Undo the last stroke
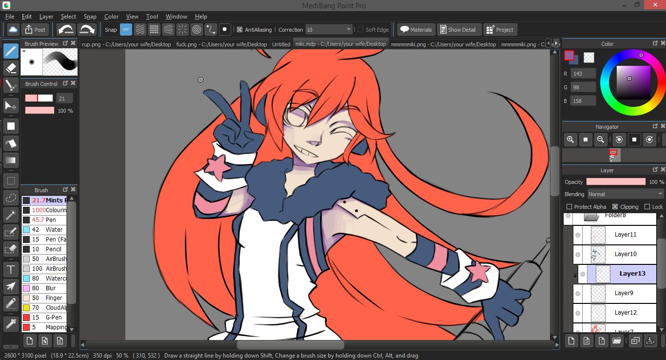The height and width of the screenshot is (360, 666). coord(66,29)
